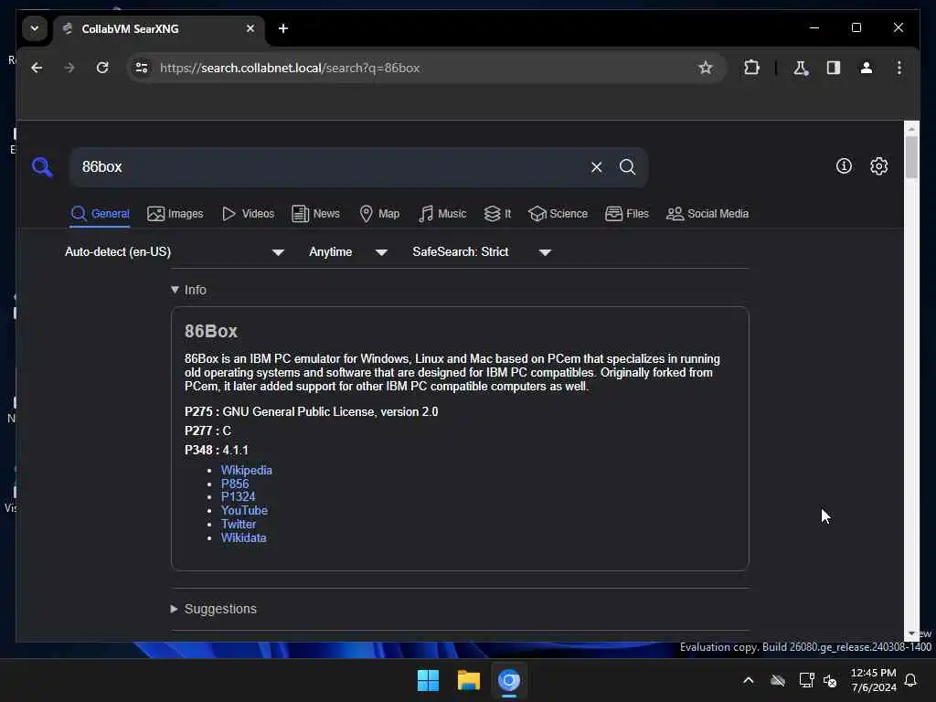Image resolution: width=936 pixels, height=702 pixels.
Task: Open a new browser tab
Action: 283,28
